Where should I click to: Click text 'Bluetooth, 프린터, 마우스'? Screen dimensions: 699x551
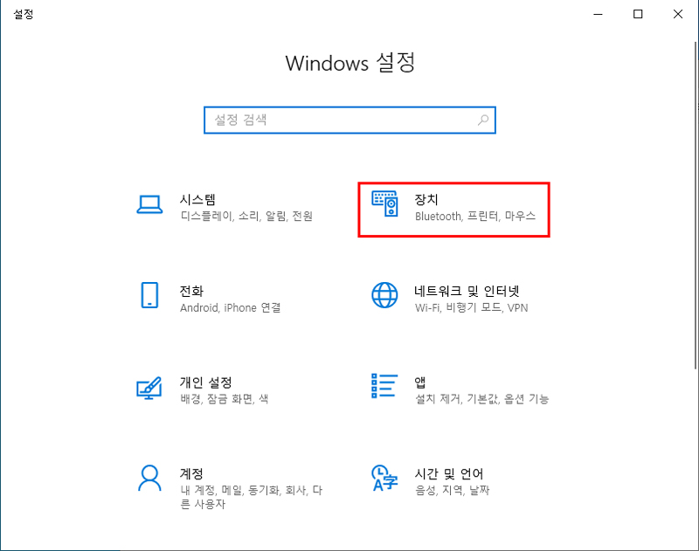tap(475, 217)
